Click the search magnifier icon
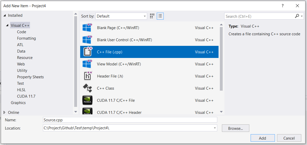This screenshot has width=307, height=145. coord(297,16)
